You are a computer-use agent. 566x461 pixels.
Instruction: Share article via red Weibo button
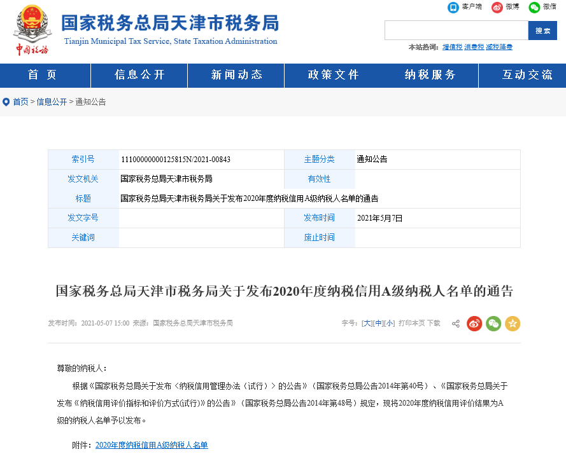(x=474, y=324)
